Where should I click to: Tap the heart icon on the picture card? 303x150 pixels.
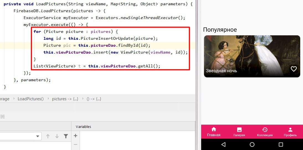[294, 69]
